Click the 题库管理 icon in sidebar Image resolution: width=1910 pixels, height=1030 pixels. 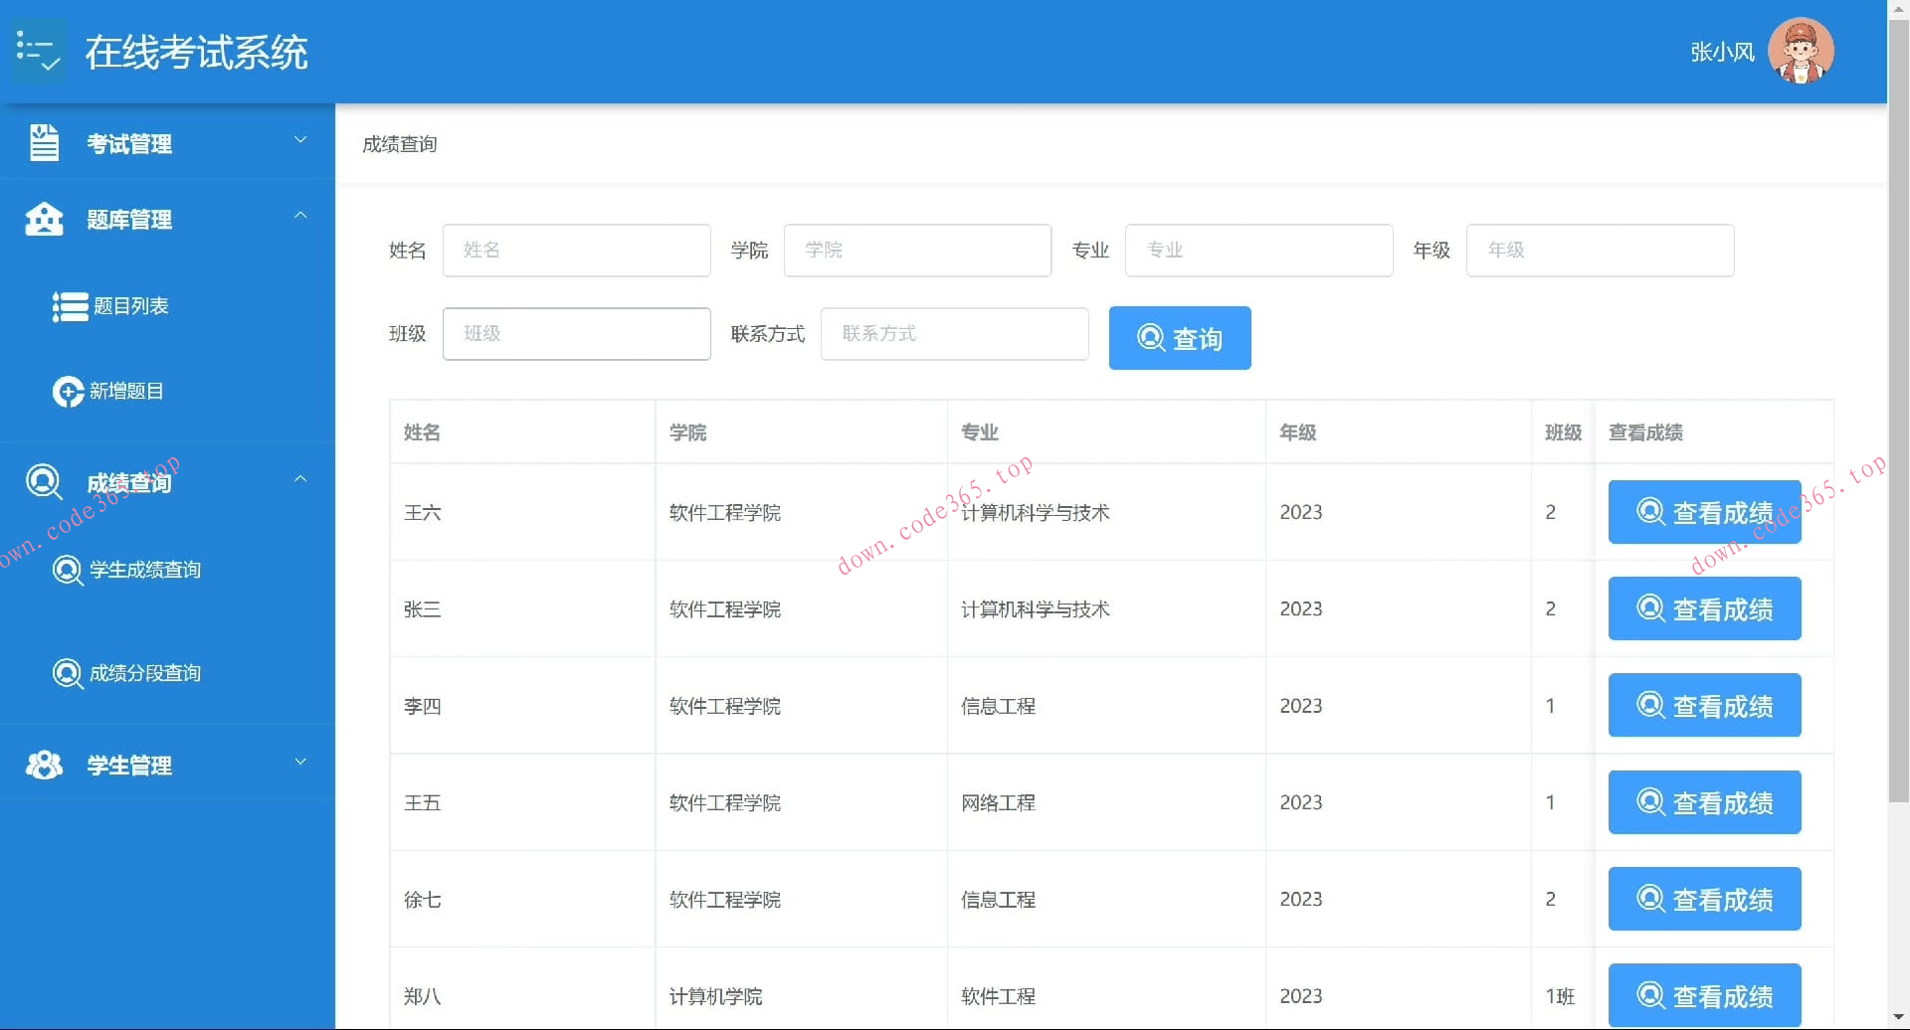pos(44,219)
